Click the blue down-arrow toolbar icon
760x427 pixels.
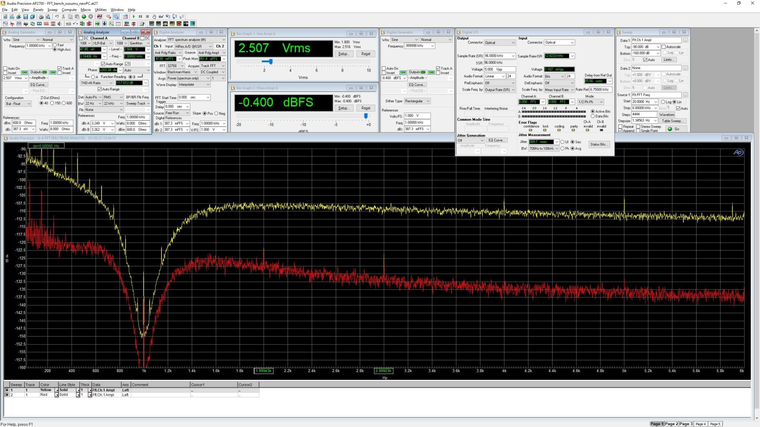tap(104, 24)
